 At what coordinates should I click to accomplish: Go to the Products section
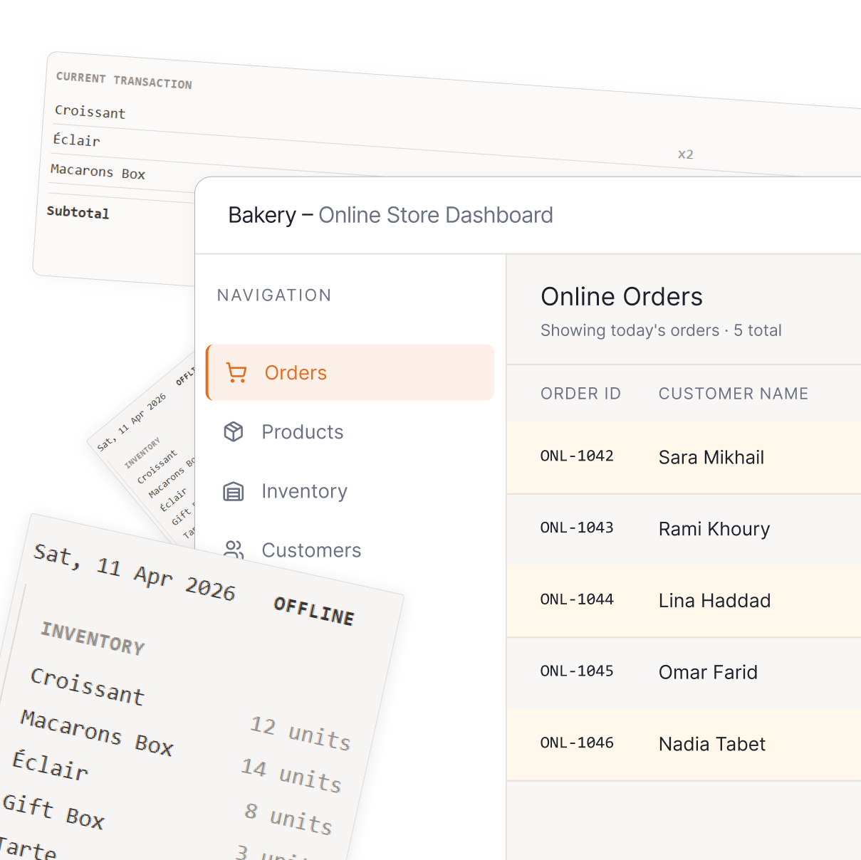tap(302, 432)
